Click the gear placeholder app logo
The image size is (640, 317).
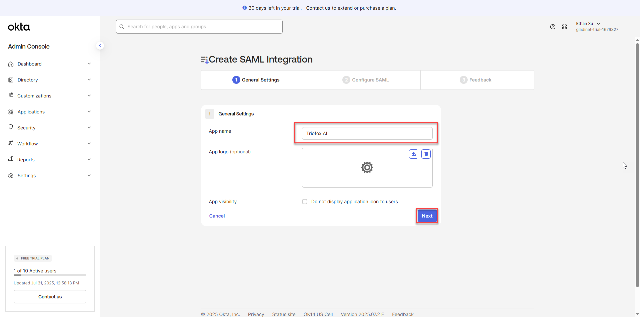(367, 167)
